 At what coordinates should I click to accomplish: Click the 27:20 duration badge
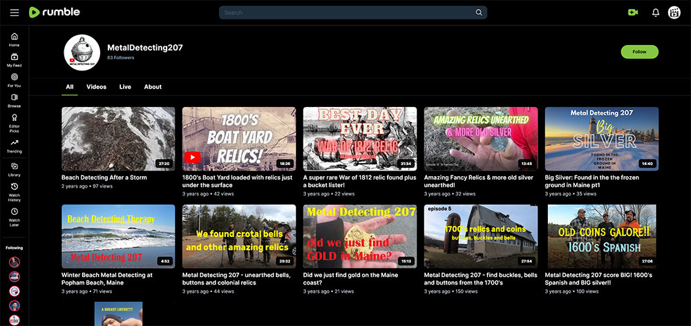[164, 164]
